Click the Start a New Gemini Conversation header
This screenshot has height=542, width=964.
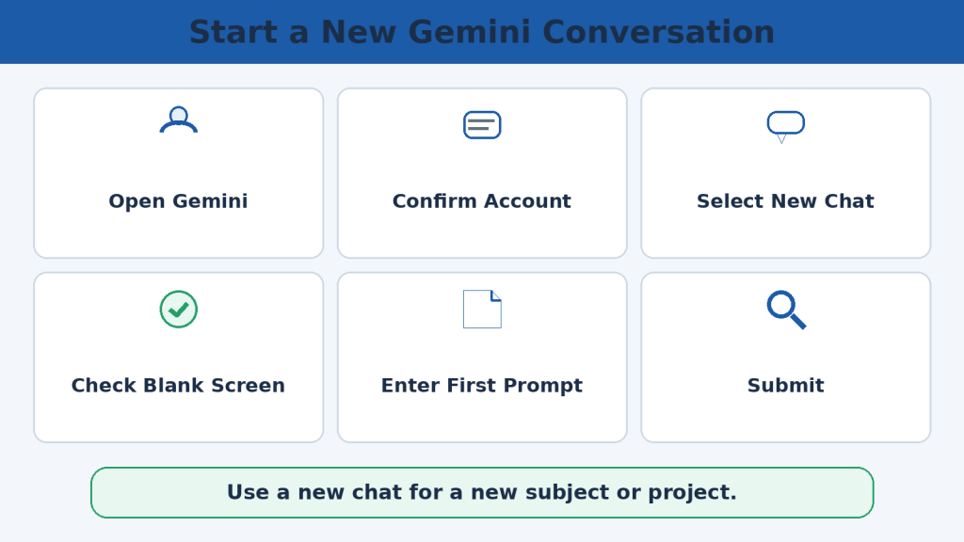click(482, 32)
